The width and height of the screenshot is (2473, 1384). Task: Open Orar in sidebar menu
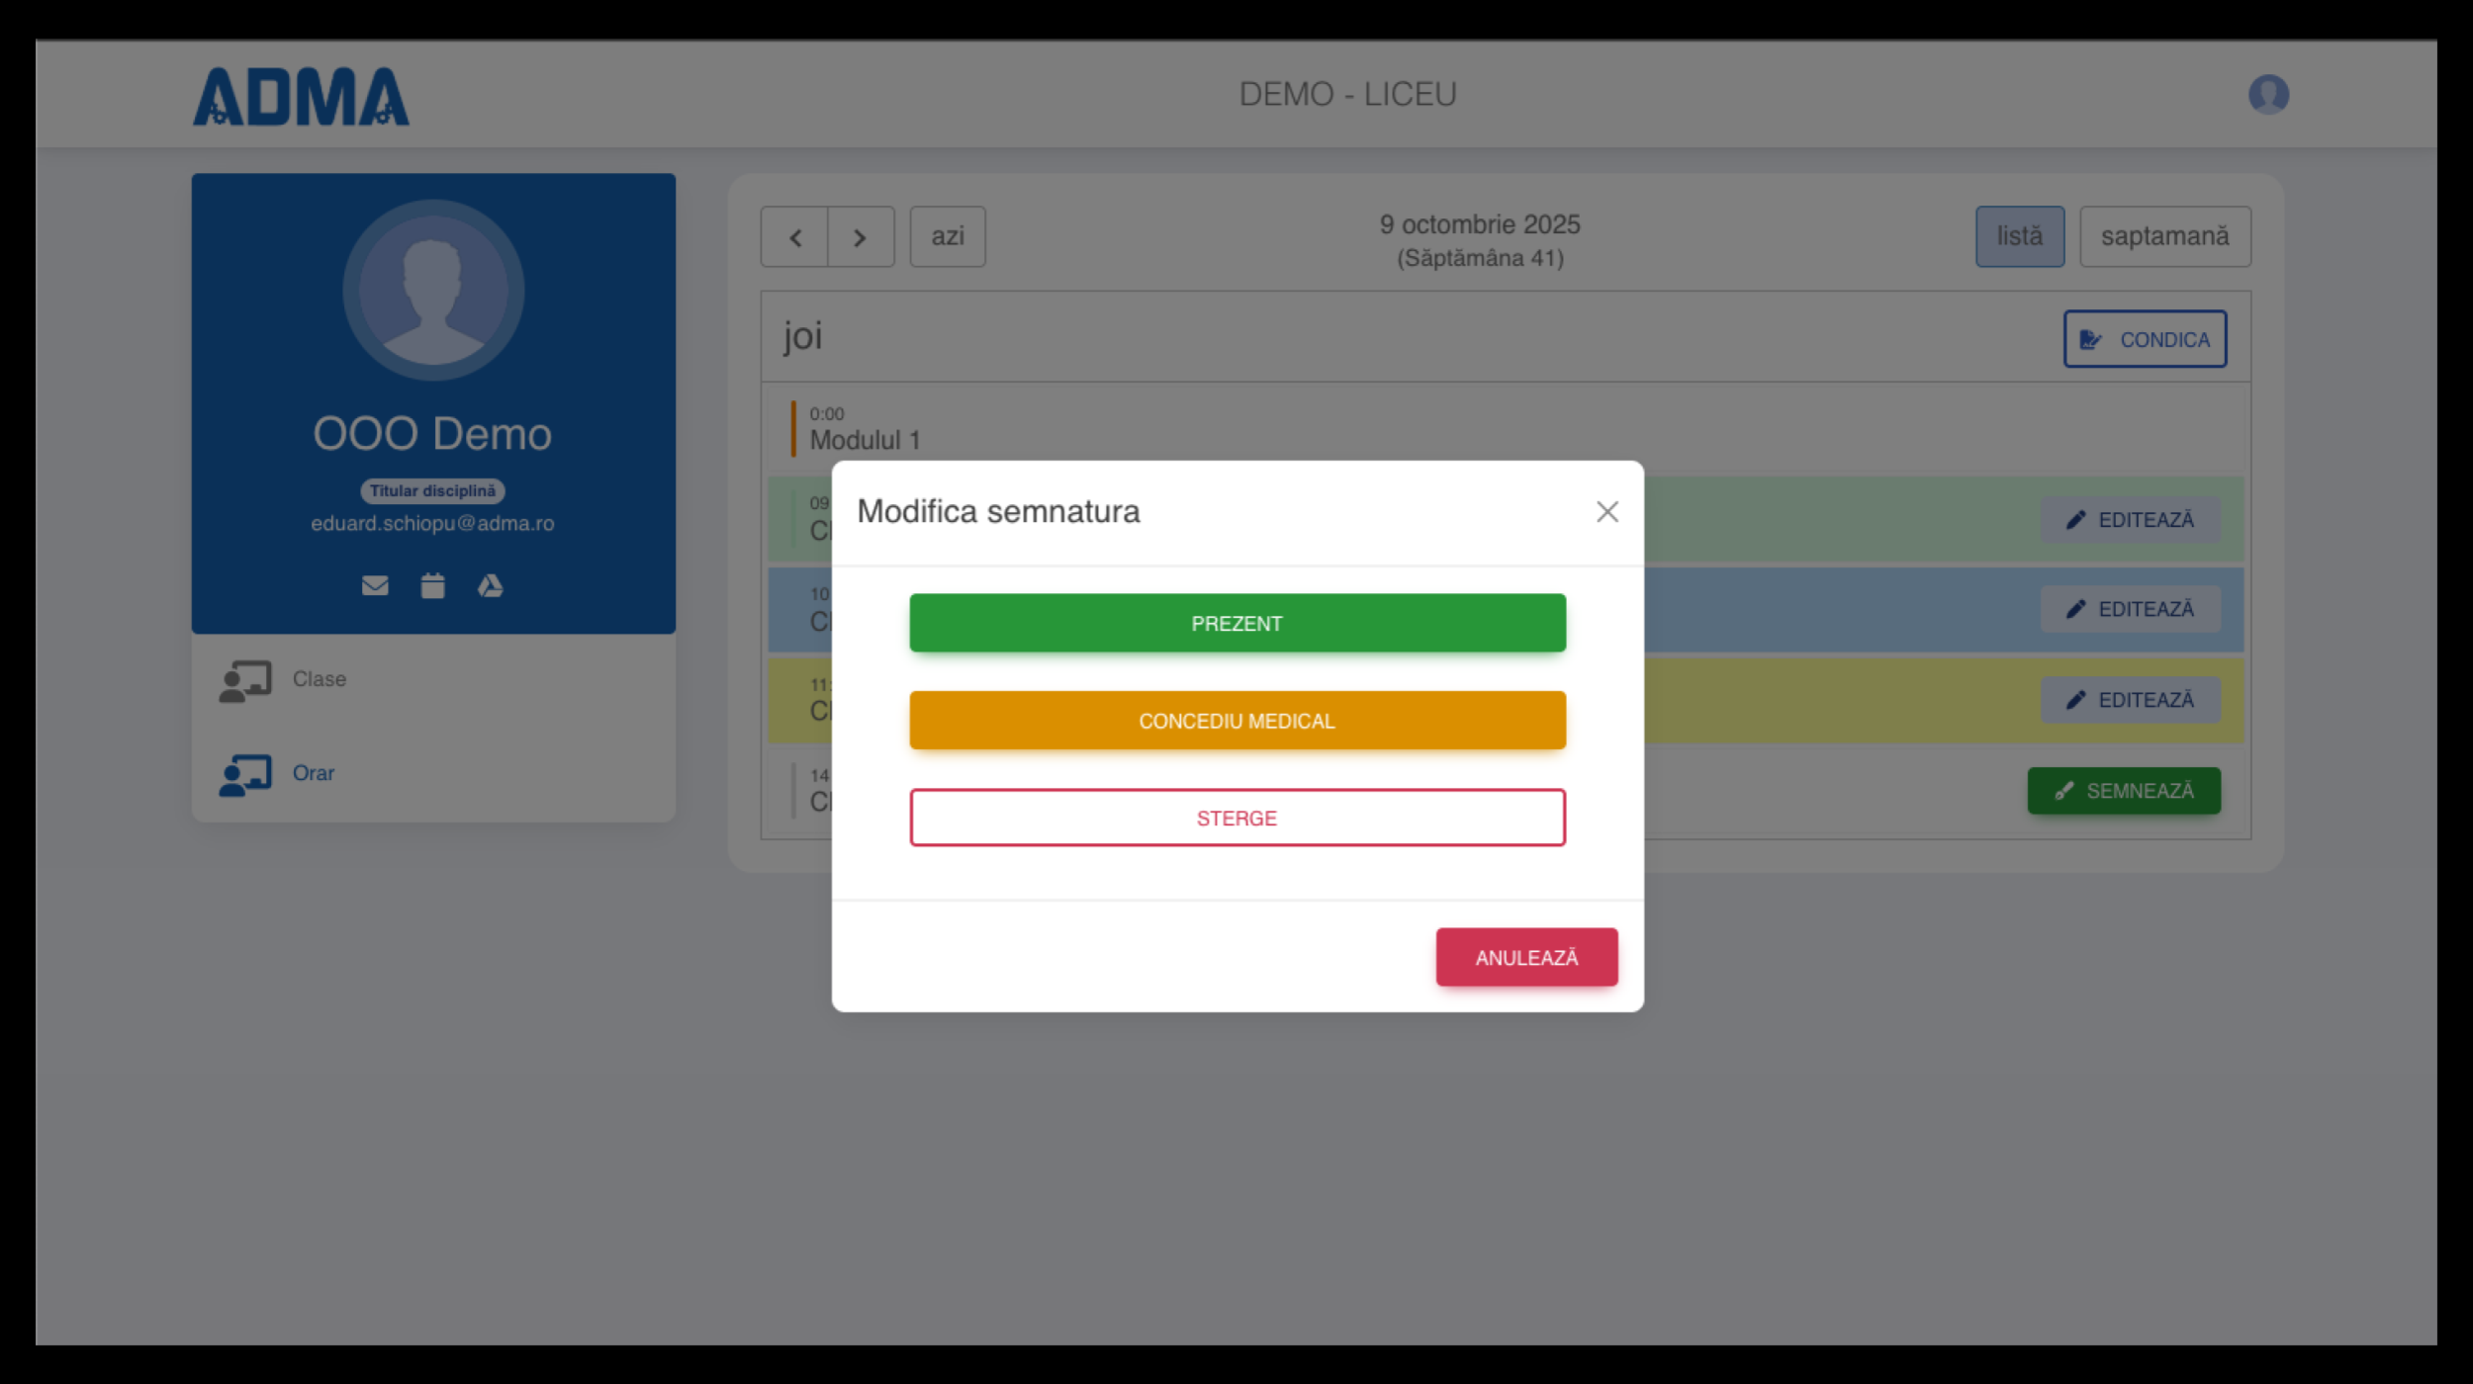313,773
